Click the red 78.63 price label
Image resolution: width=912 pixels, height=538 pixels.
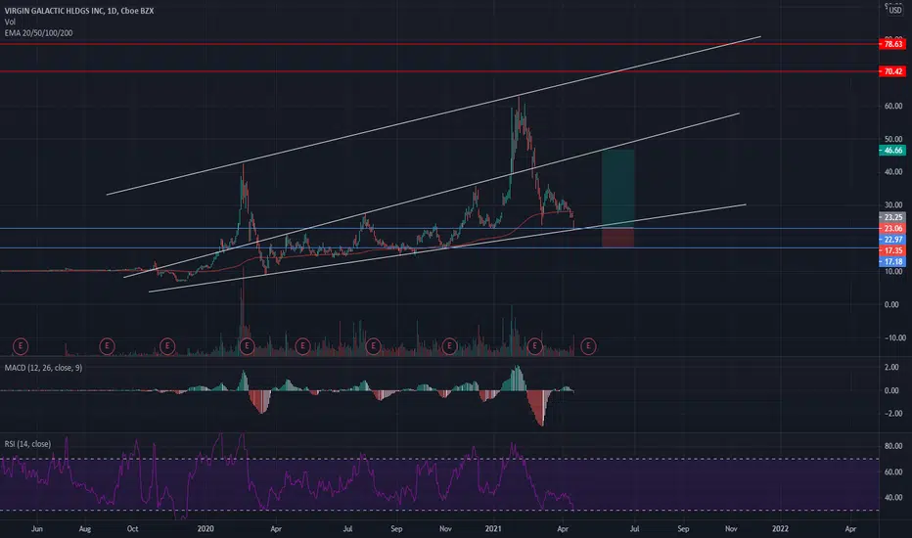click(x=892, y=44)
